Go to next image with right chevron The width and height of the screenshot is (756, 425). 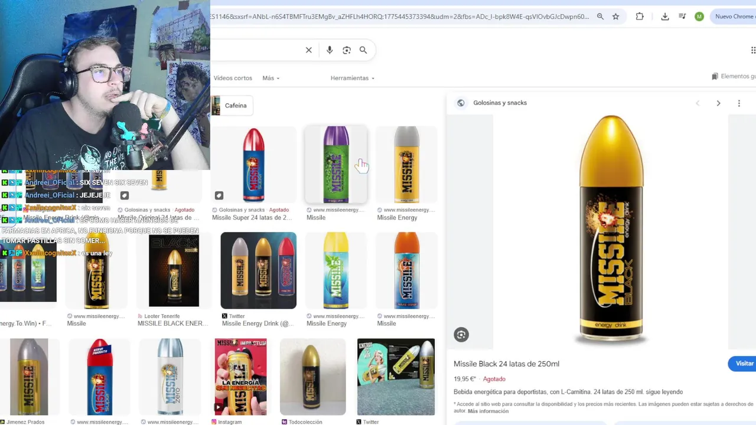718,103
